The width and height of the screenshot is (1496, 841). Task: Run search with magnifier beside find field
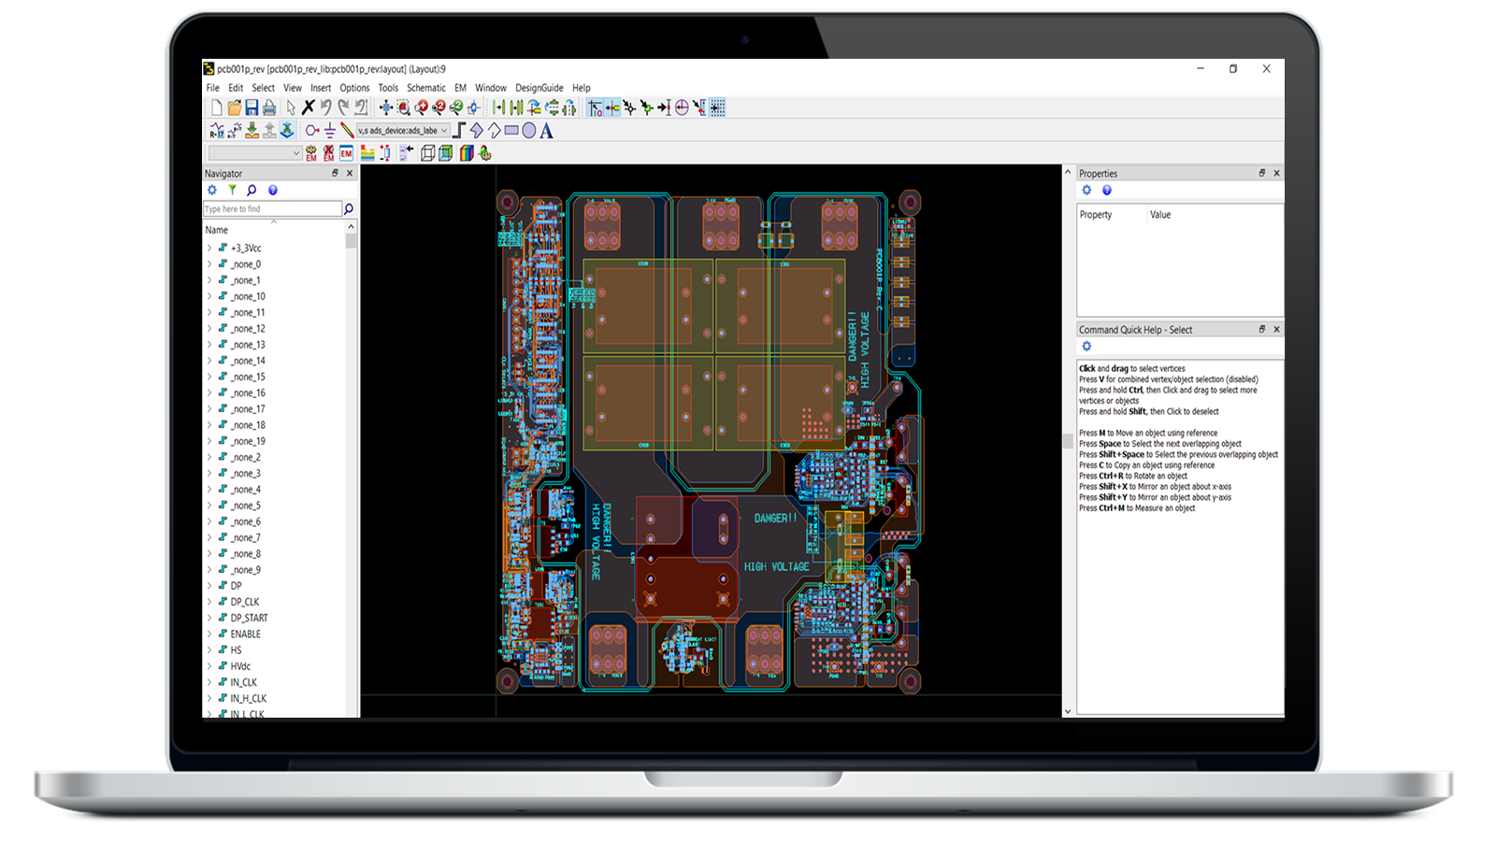pyautogui.click(x=349, y=208)
